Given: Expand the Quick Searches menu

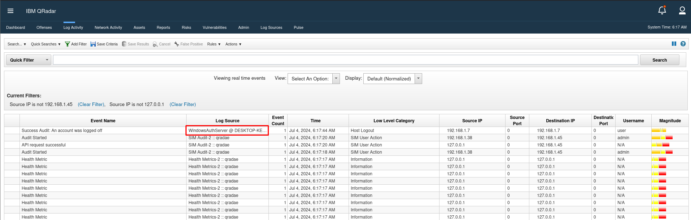Looking at the screenshot, I should tap(45, 44).
